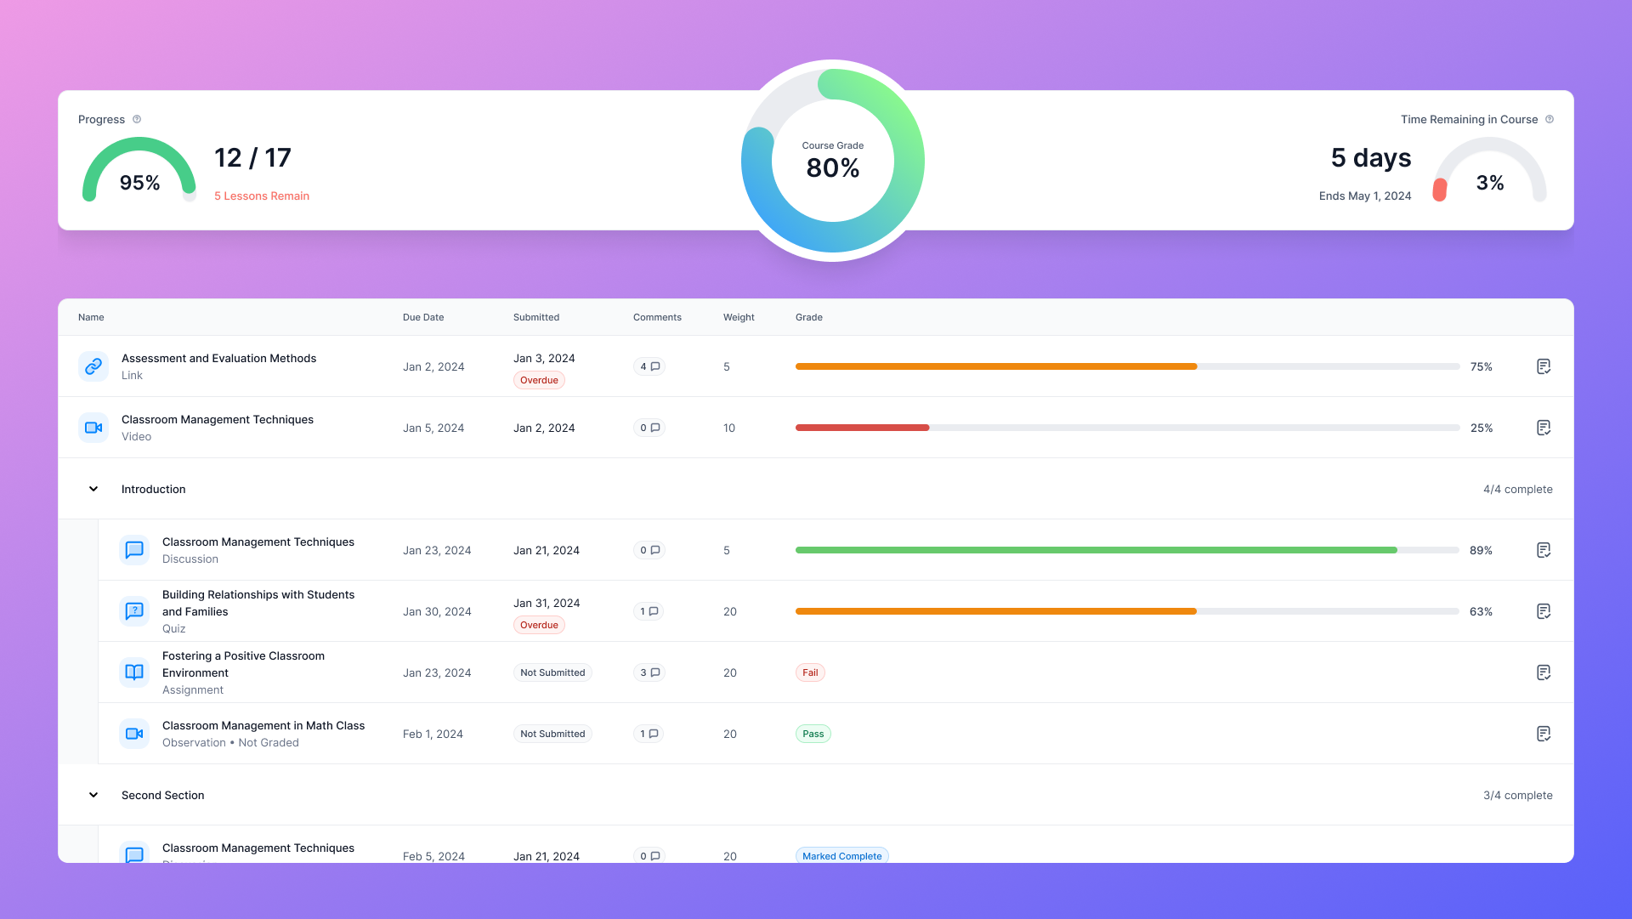Image resolution: width=1632 pixels, height=919 pixels.
Task: Click the Not Submitted badge on Fostering row
Action: (x=552, y=672)
